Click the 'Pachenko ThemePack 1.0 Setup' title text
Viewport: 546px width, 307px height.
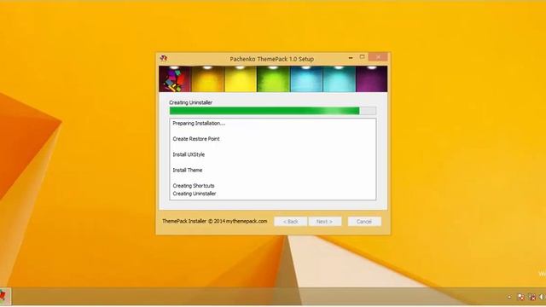point(271,59)
